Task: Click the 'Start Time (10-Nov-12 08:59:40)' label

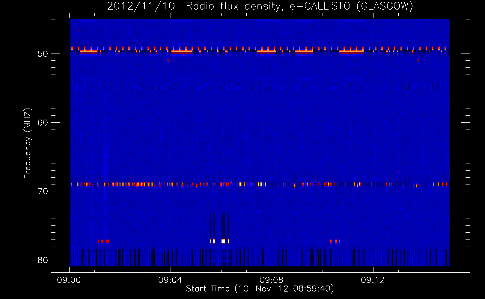Action: tap(260, 289)
